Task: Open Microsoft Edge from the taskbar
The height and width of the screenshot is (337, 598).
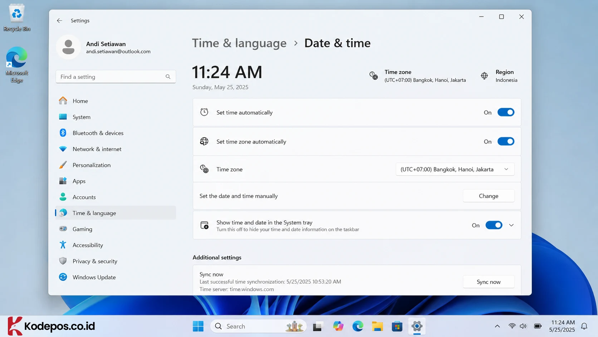Action: (358, 326)
